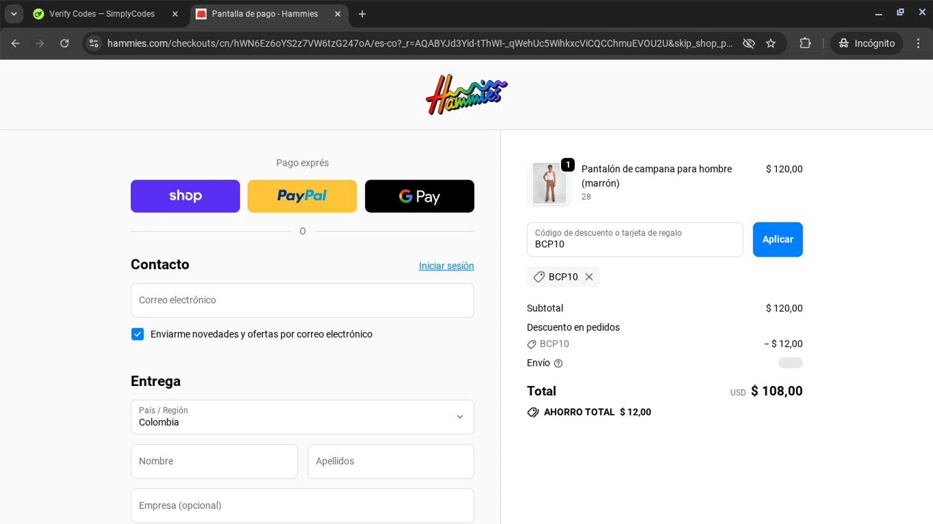This screenshot has width=933, height=524.
Task: Click the Nombre input field
Action: click(x=214, y=461)
